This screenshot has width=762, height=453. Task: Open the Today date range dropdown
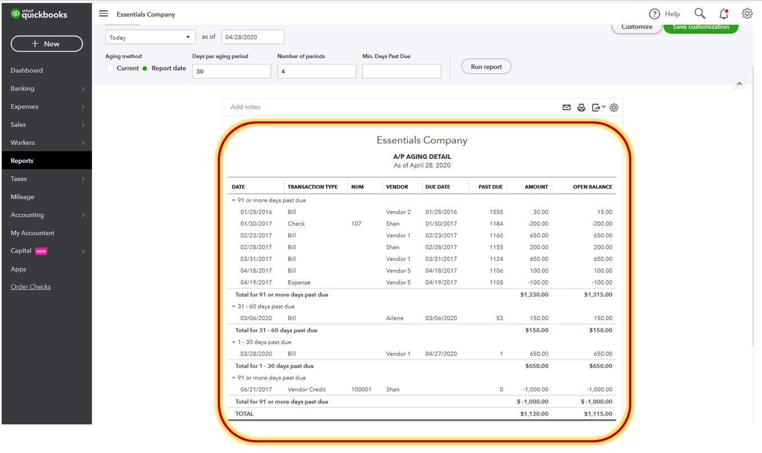pos(150,36)
